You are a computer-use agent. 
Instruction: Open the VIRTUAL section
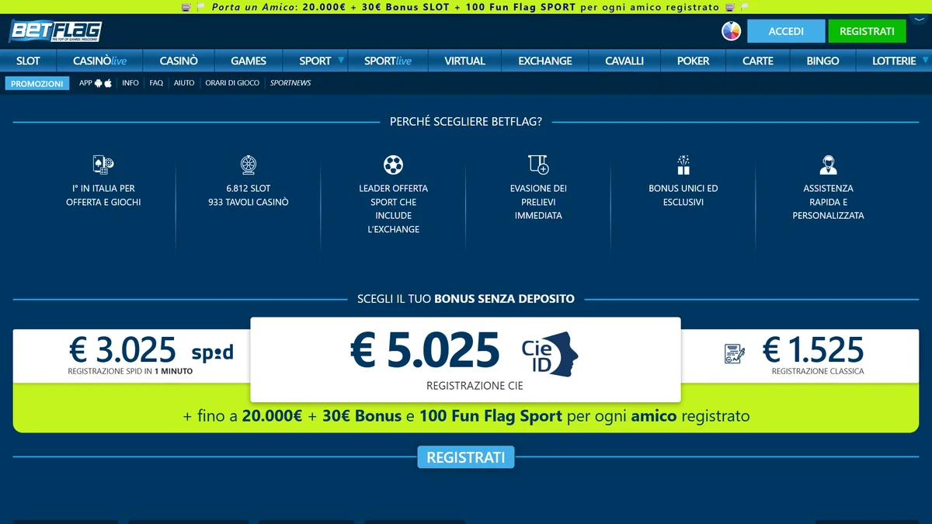(x=464, y=61)
